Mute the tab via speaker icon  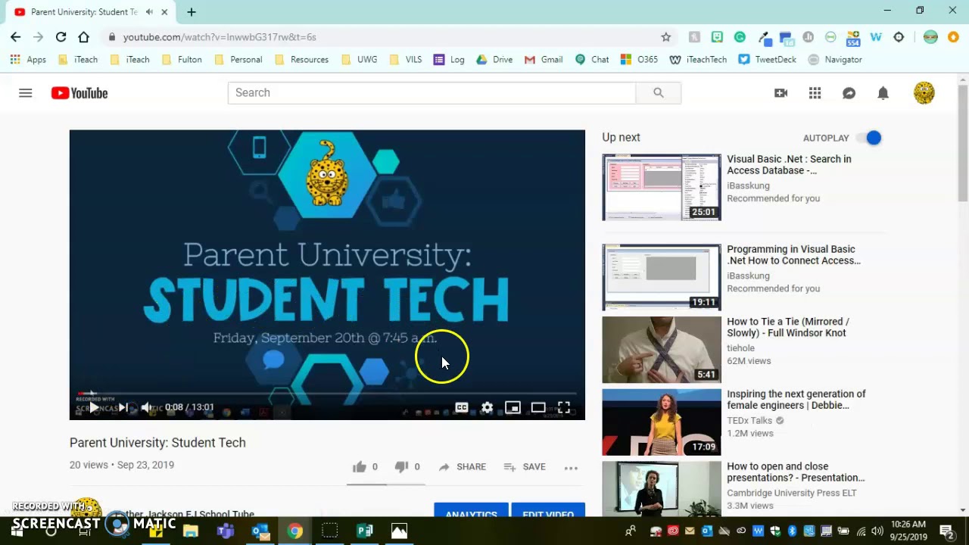[x=149, y=12]
